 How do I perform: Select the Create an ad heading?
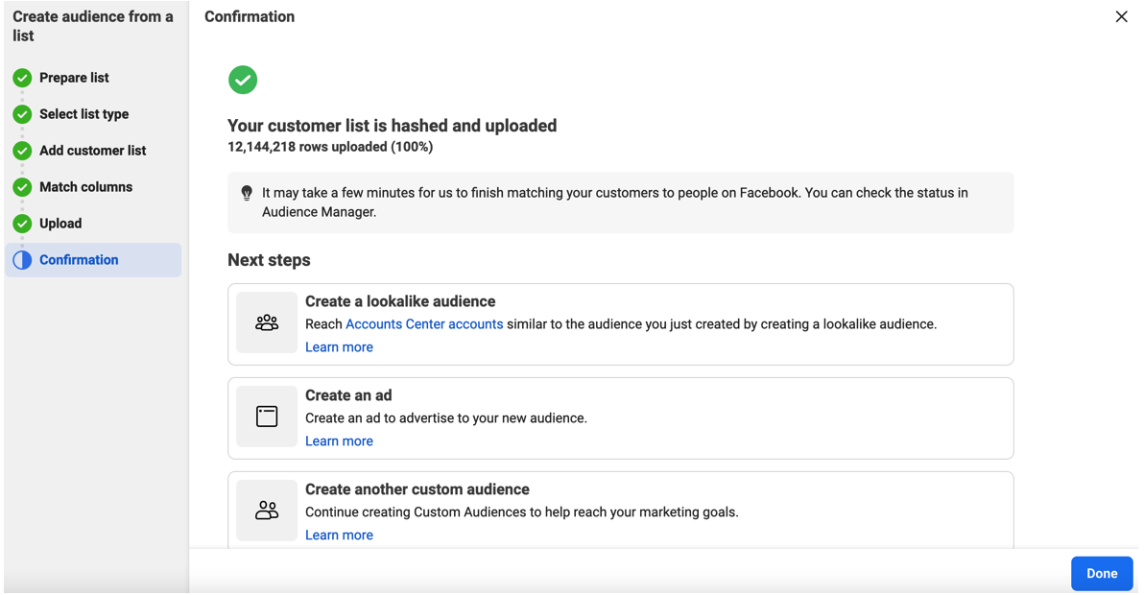tap(348, 395)
